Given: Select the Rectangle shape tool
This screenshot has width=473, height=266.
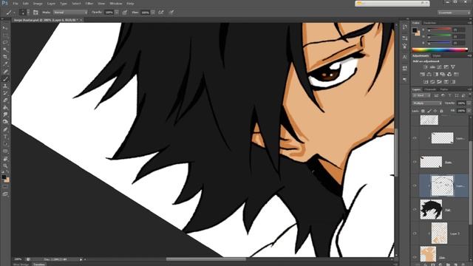Looking at the screenshot, I should coord(5,151).
